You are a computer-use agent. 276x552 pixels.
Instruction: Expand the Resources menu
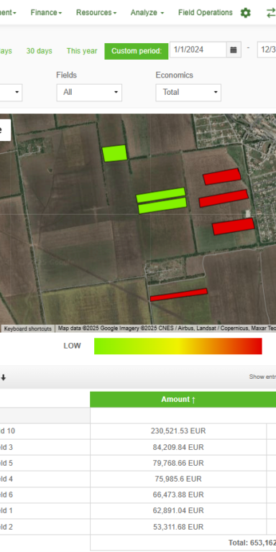pyautogui.click(x=96, y=13)
